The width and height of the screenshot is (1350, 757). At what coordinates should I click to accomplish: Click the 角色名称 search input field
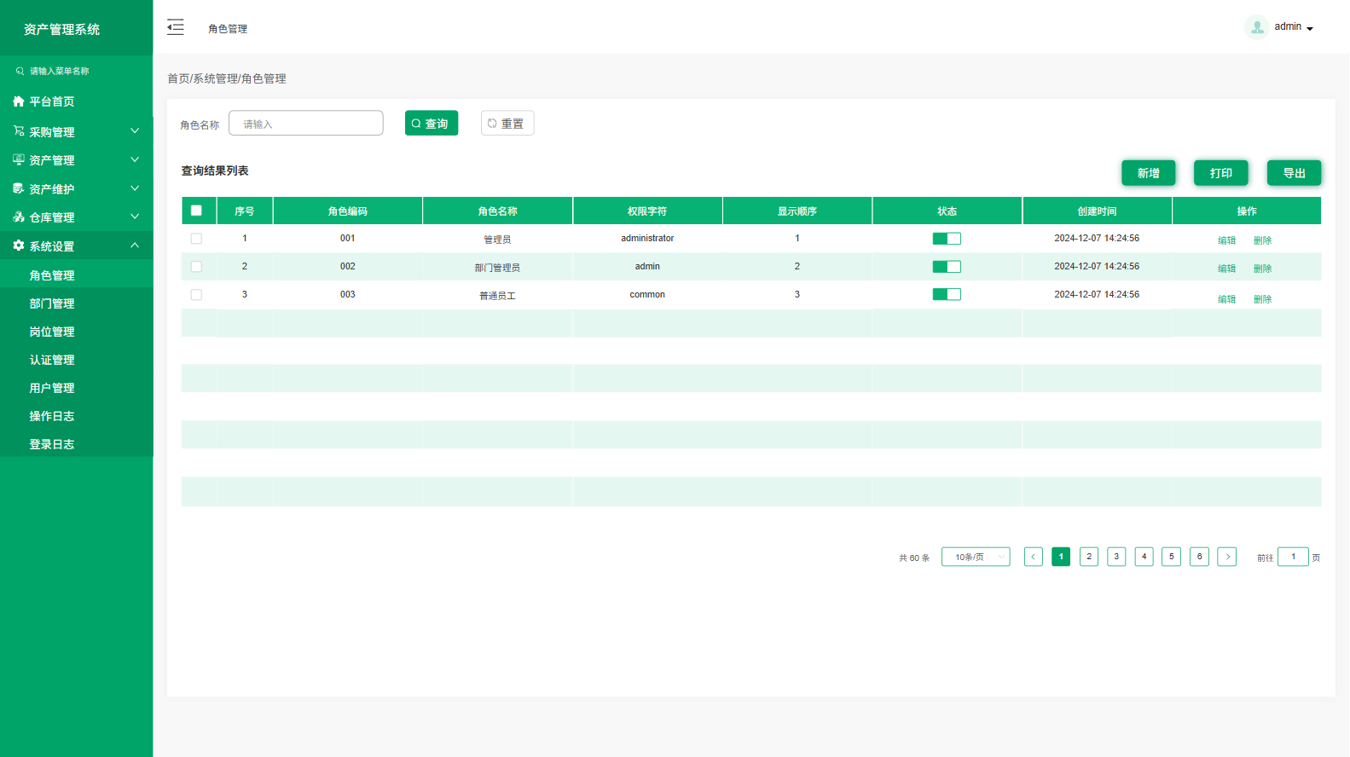[x=306, y=124]
